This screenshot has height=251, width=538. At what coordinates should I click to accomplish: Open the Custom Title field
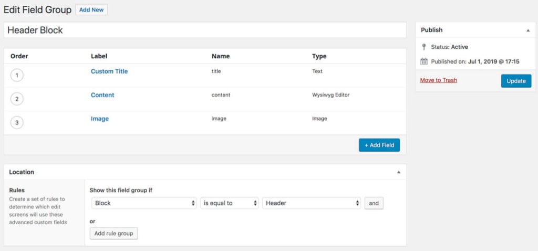(109, 71)
